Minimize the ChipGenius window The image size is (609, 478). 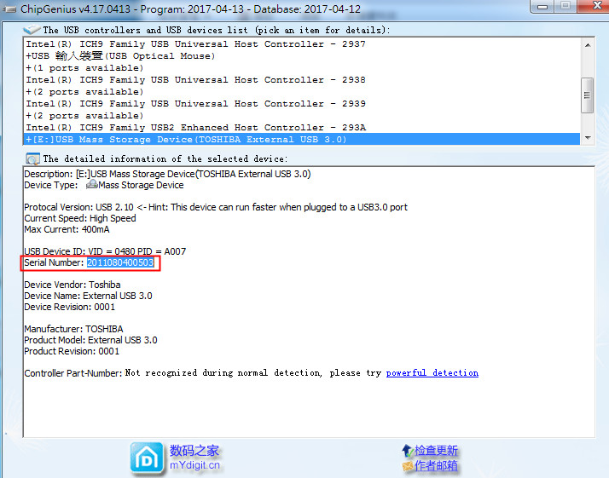pos(542,7)
